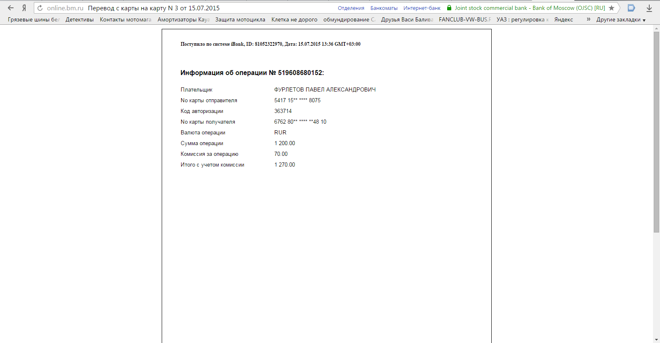This screenshot has width=660, height=343.
Task: Open the Детективы bookmark
Action: tap(79, 19)
